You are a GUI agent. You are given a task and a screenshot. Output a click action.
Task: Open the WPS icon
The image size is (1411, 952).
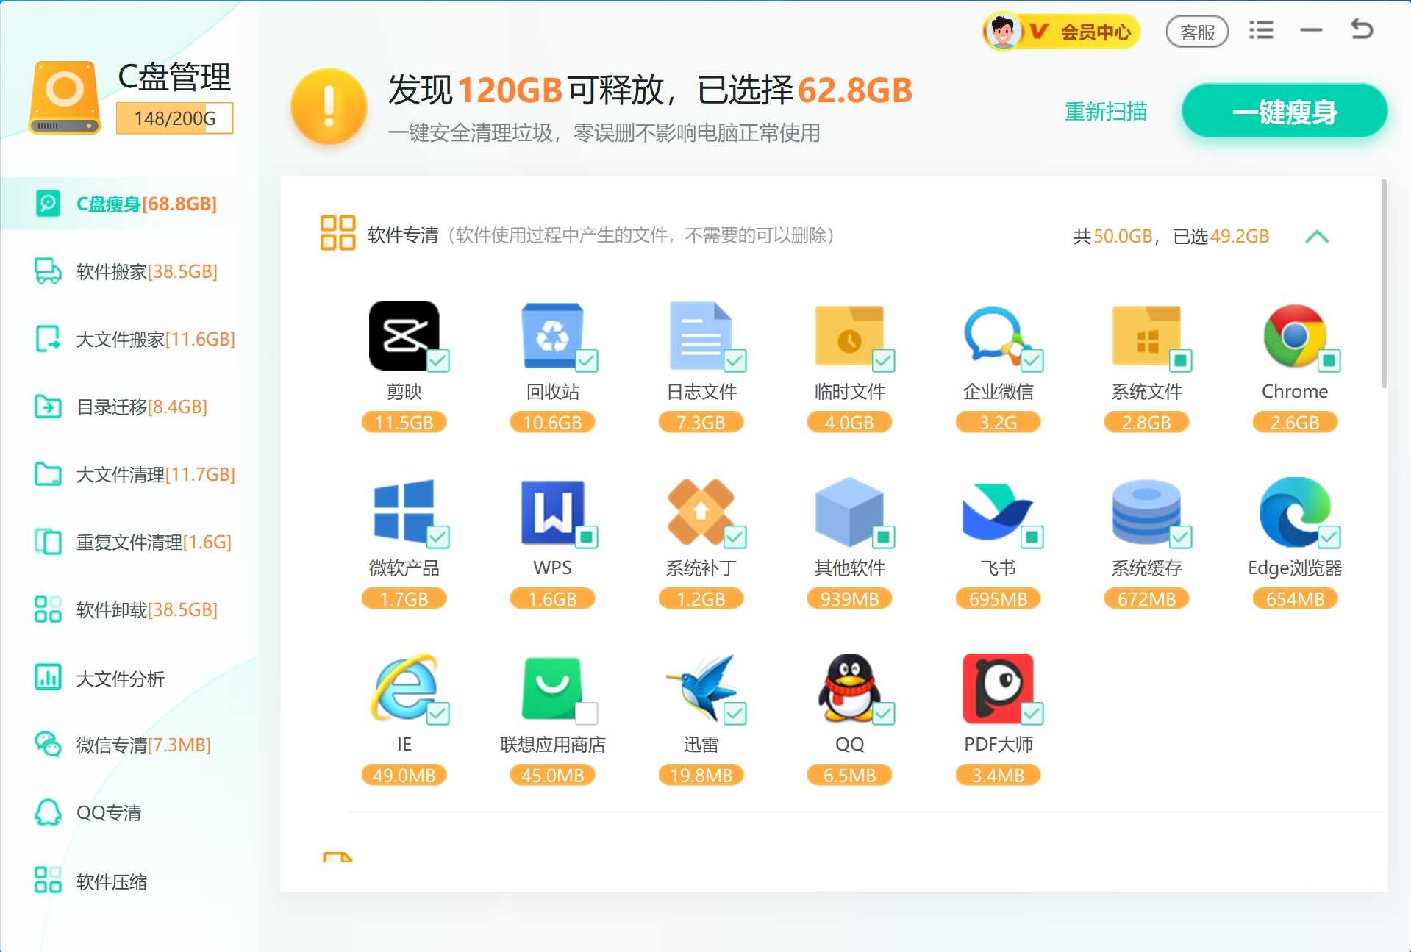click(552, 512)
